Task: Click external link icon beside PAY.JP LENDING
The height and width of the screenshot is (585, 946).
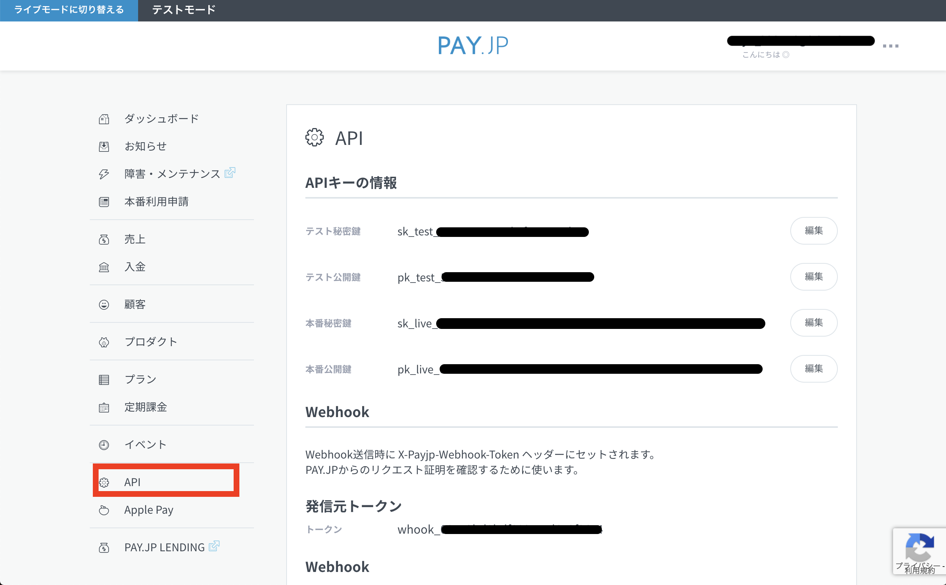Action: click(x=214, y=546)
